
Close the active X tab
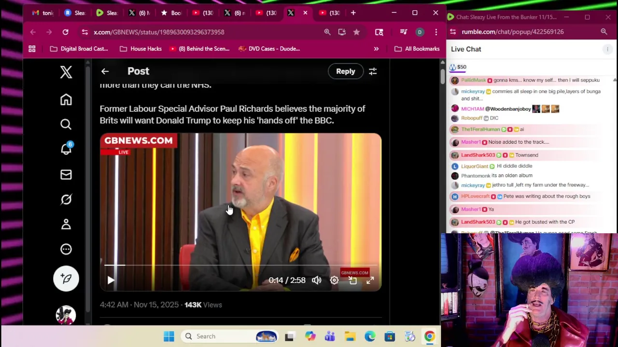coord(305,13)
